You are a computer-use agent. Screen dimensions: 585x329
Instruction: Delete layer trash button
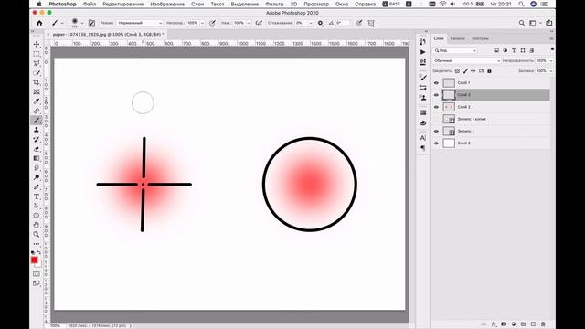[543, 324]
